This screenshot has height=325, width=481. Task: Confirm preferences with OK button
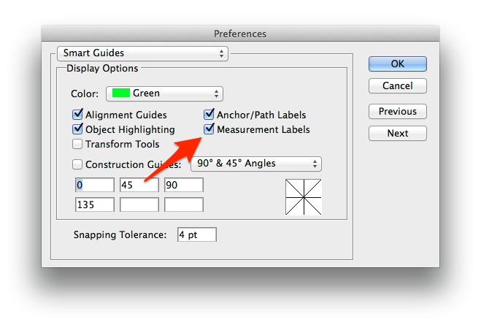[398, 64]
